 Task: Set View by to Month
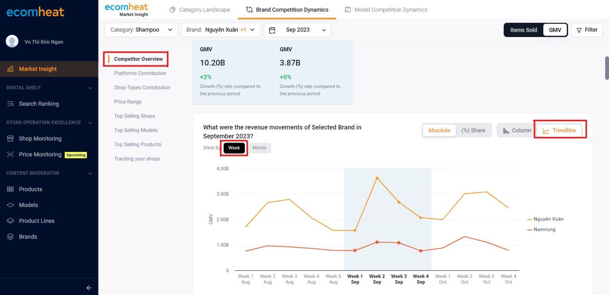(259, 148)
